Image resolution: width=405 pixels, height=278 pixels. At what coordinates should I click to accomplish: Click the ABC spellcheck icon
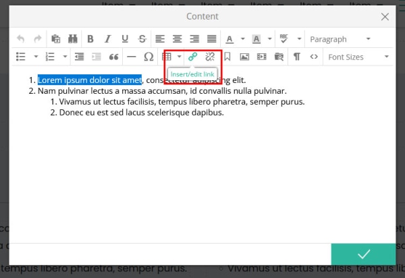[283, 39]
